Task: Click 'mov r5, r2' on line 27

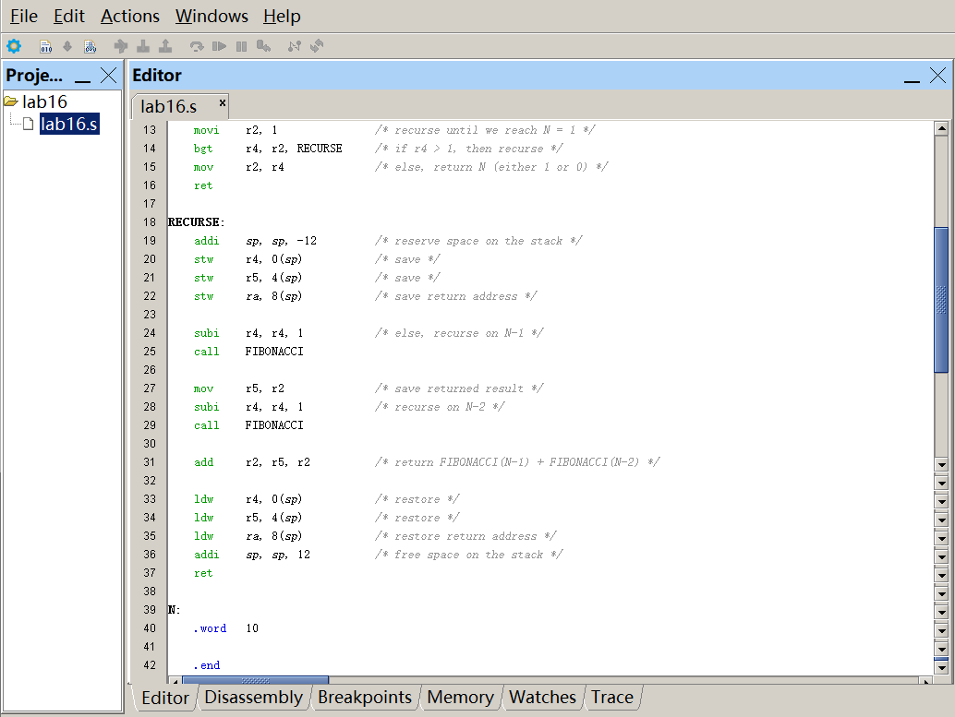Action: click(238, 388)
